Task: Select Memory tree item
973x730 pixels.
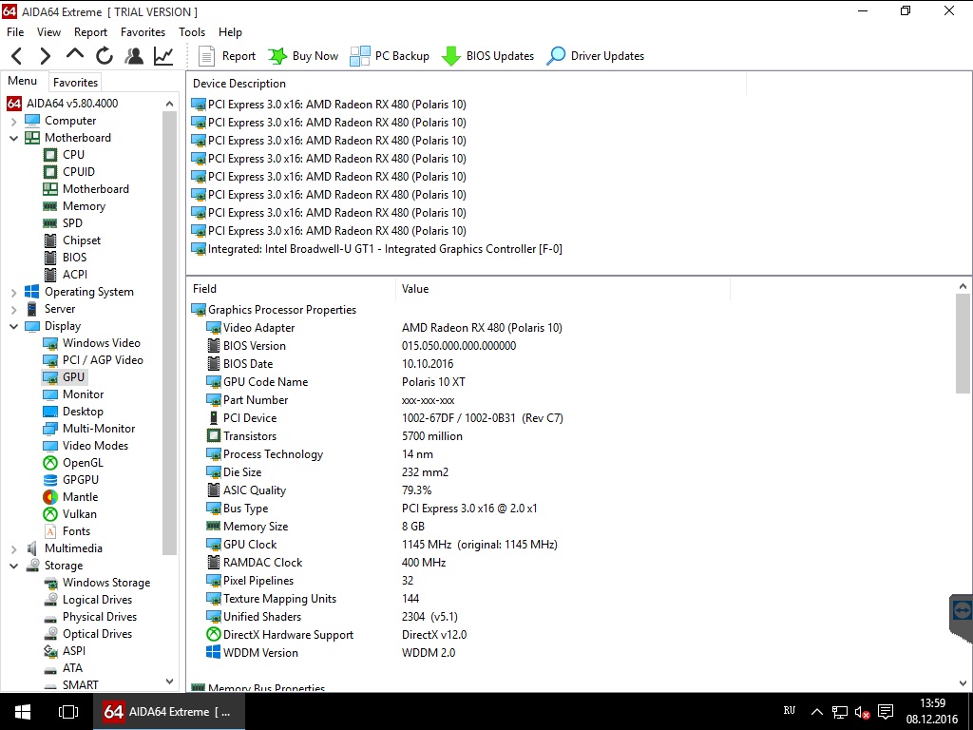Action: click(84, 206)
